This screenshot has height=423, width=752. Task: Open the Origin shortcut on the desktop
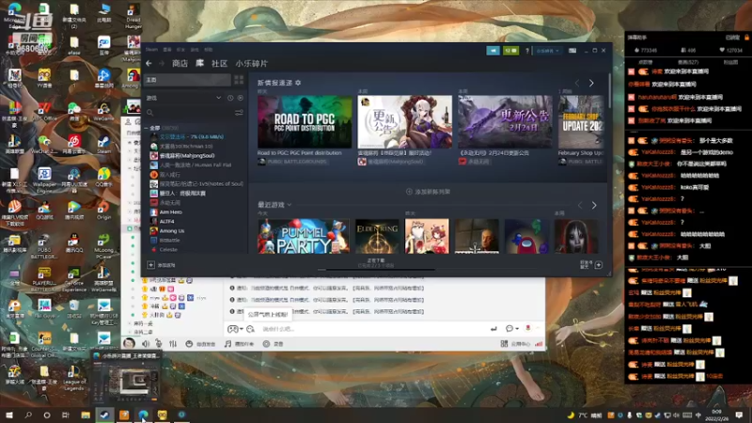click(103, 210)
